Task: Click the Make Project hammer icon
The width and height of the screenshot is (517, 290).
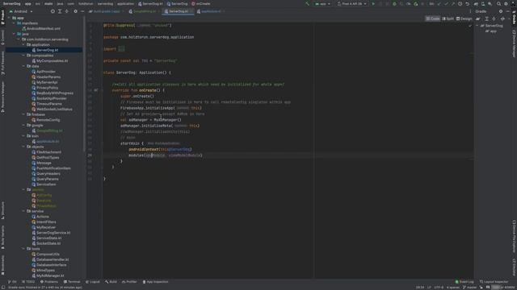Action: coord(307,4)
